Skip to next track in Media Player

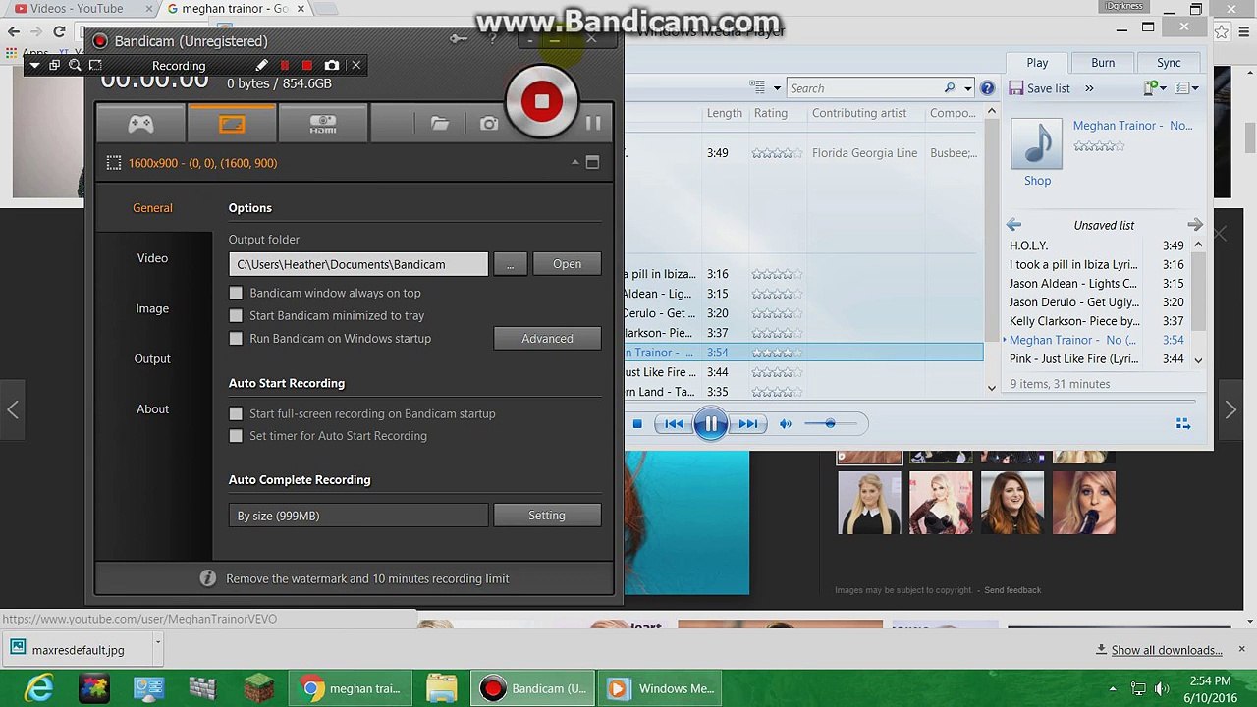tap(748, 424)
